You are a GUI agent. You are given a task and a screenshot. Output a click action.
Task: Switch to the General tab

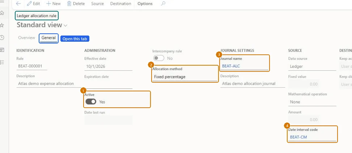click(48, 38)
